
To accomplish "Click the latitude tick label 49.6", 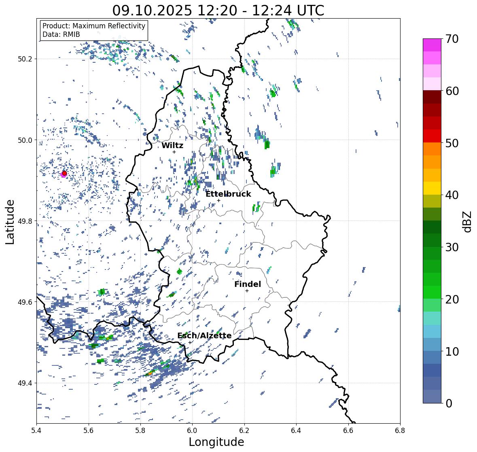I will (x=25, y=302).
